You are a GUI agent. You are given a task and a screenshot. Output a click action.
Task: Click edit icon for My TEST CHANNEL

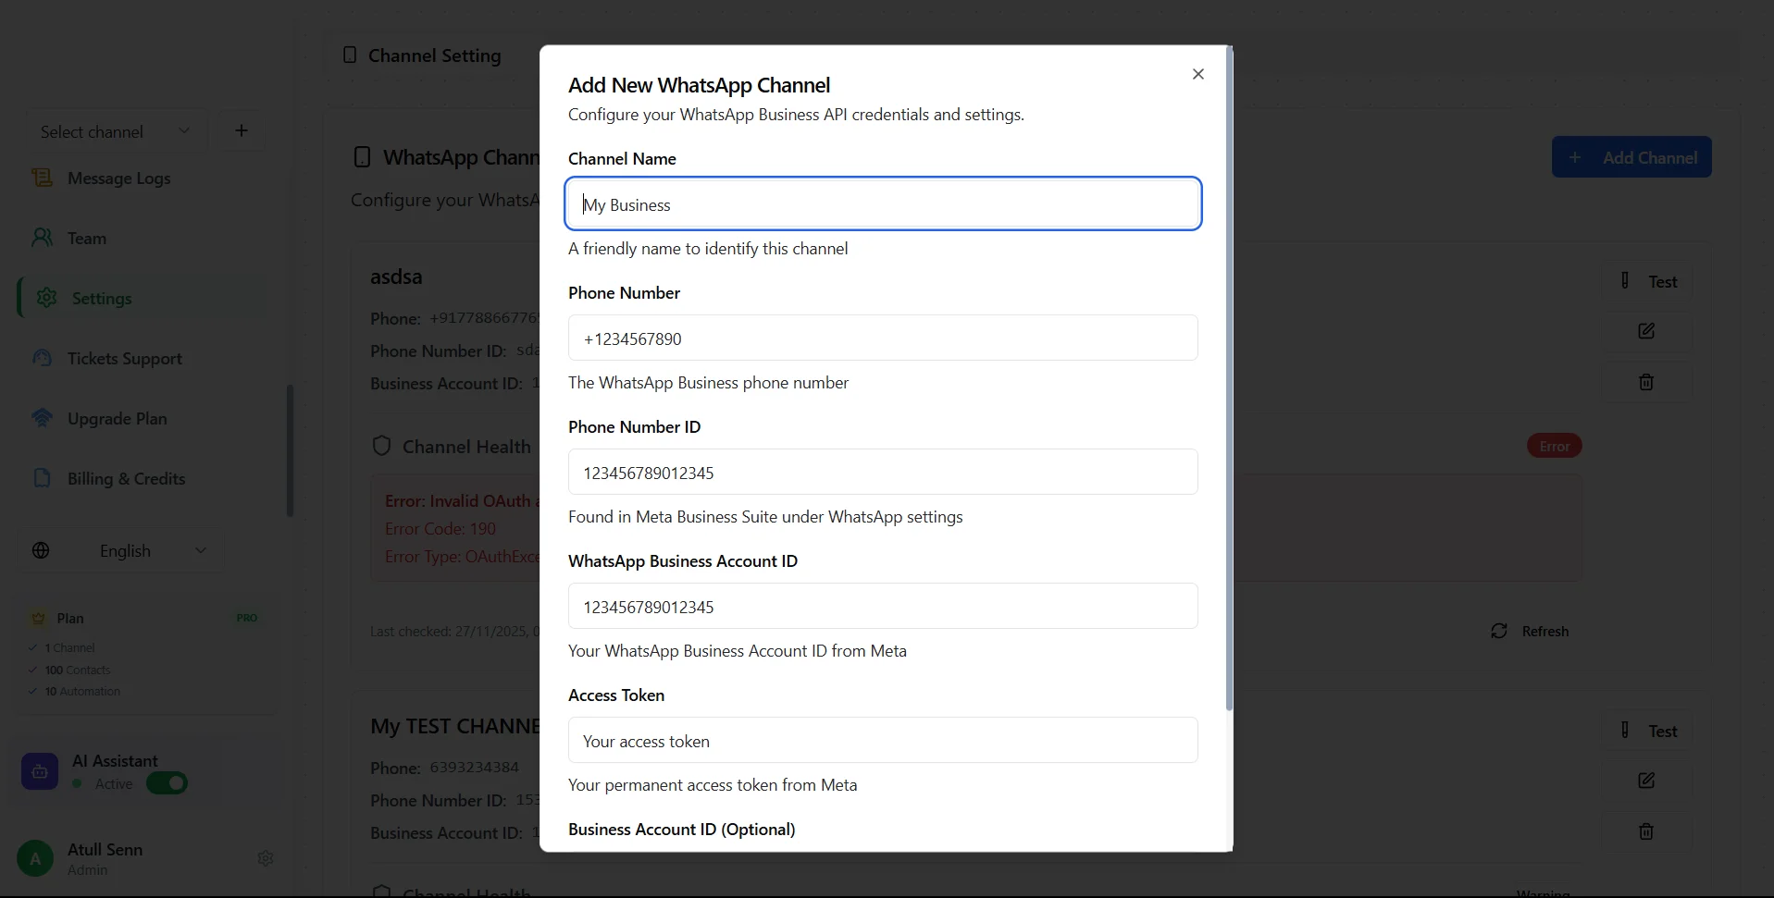click(x=1645, y=781)
